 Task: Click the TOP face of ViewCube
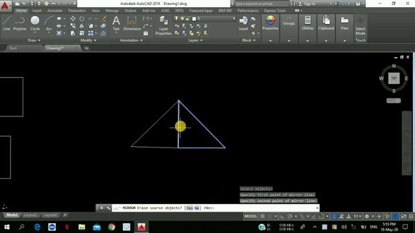394,78
